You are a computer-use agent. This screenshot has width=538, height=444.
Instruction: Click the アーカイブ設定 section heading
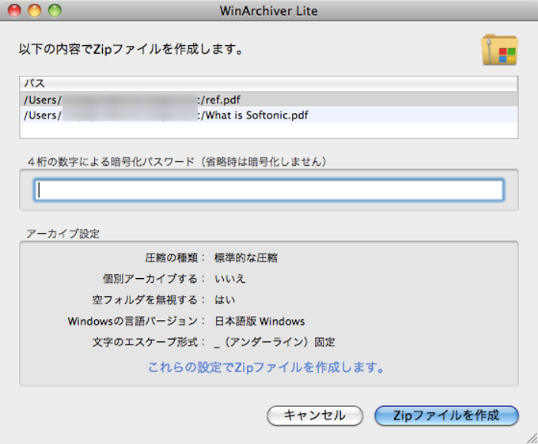pos(63,234)
